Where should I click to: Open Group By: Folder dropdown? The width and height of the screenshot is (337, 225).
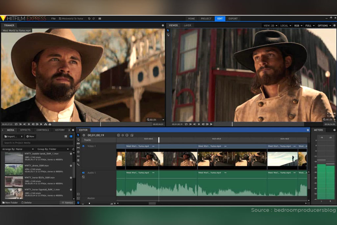point(53,149)
